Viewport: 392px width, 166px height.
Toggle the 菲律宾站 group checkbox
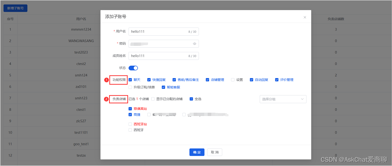coord(130,109)
